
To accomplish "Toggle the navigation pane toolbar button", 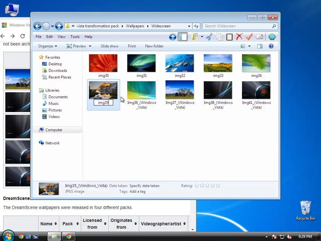I will (x=183, y=37).
